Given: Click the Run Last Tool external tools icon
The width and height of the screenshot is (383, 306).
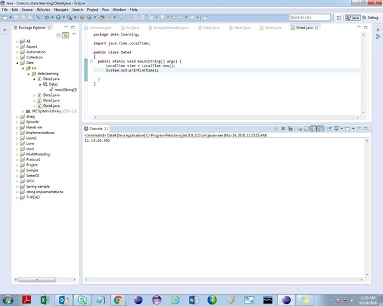Looking at the screenshot, I should click(69, 17).
